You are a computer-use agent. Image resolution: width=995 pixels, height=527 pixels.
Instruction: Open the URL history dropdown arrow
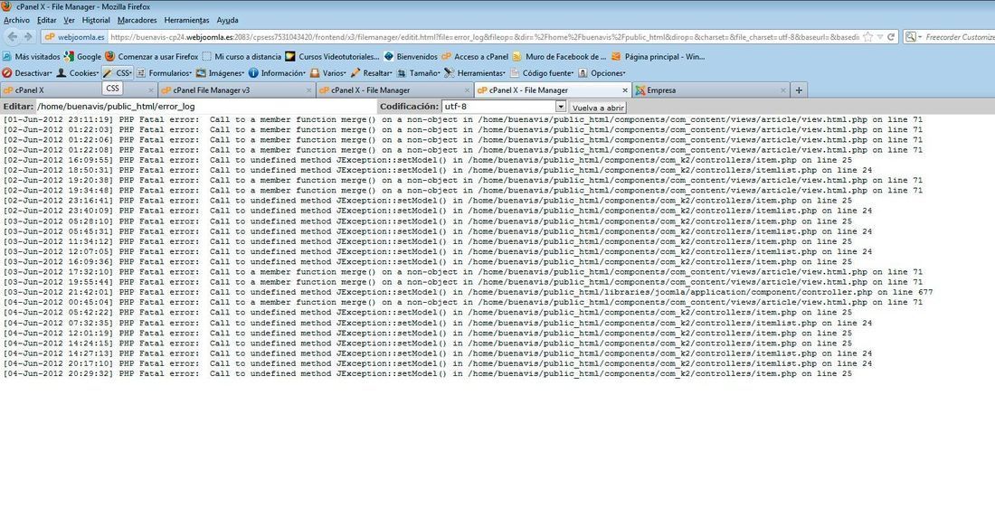pyautogui.click(x=880, y=37)
